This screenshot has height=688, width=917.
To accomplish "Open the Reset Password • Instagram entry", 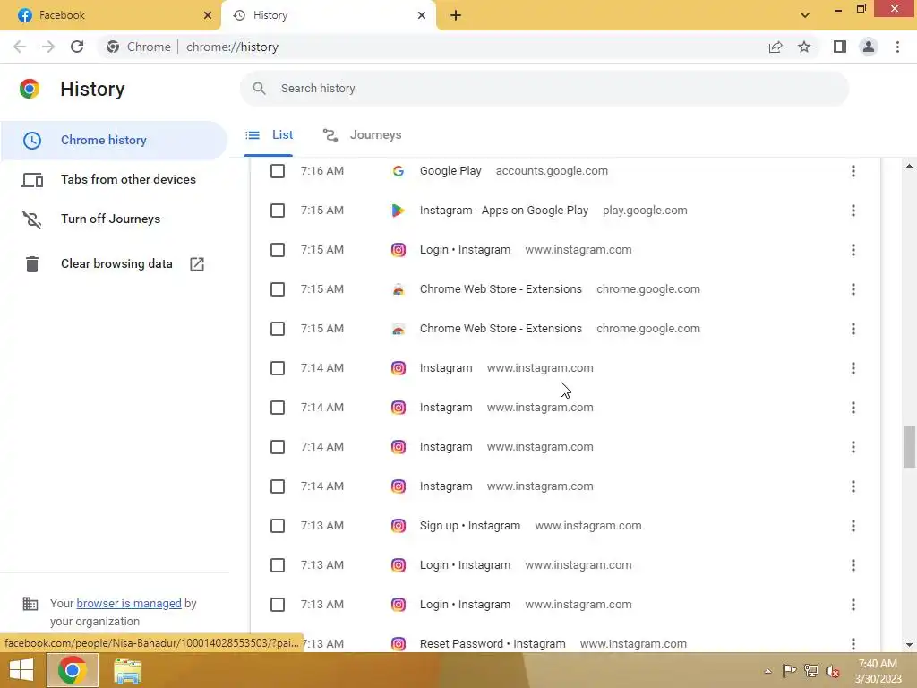I will (493, 643).
